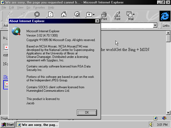Open the Edit menu
Viewport: 171px width, 128px height.
[11, 7]
